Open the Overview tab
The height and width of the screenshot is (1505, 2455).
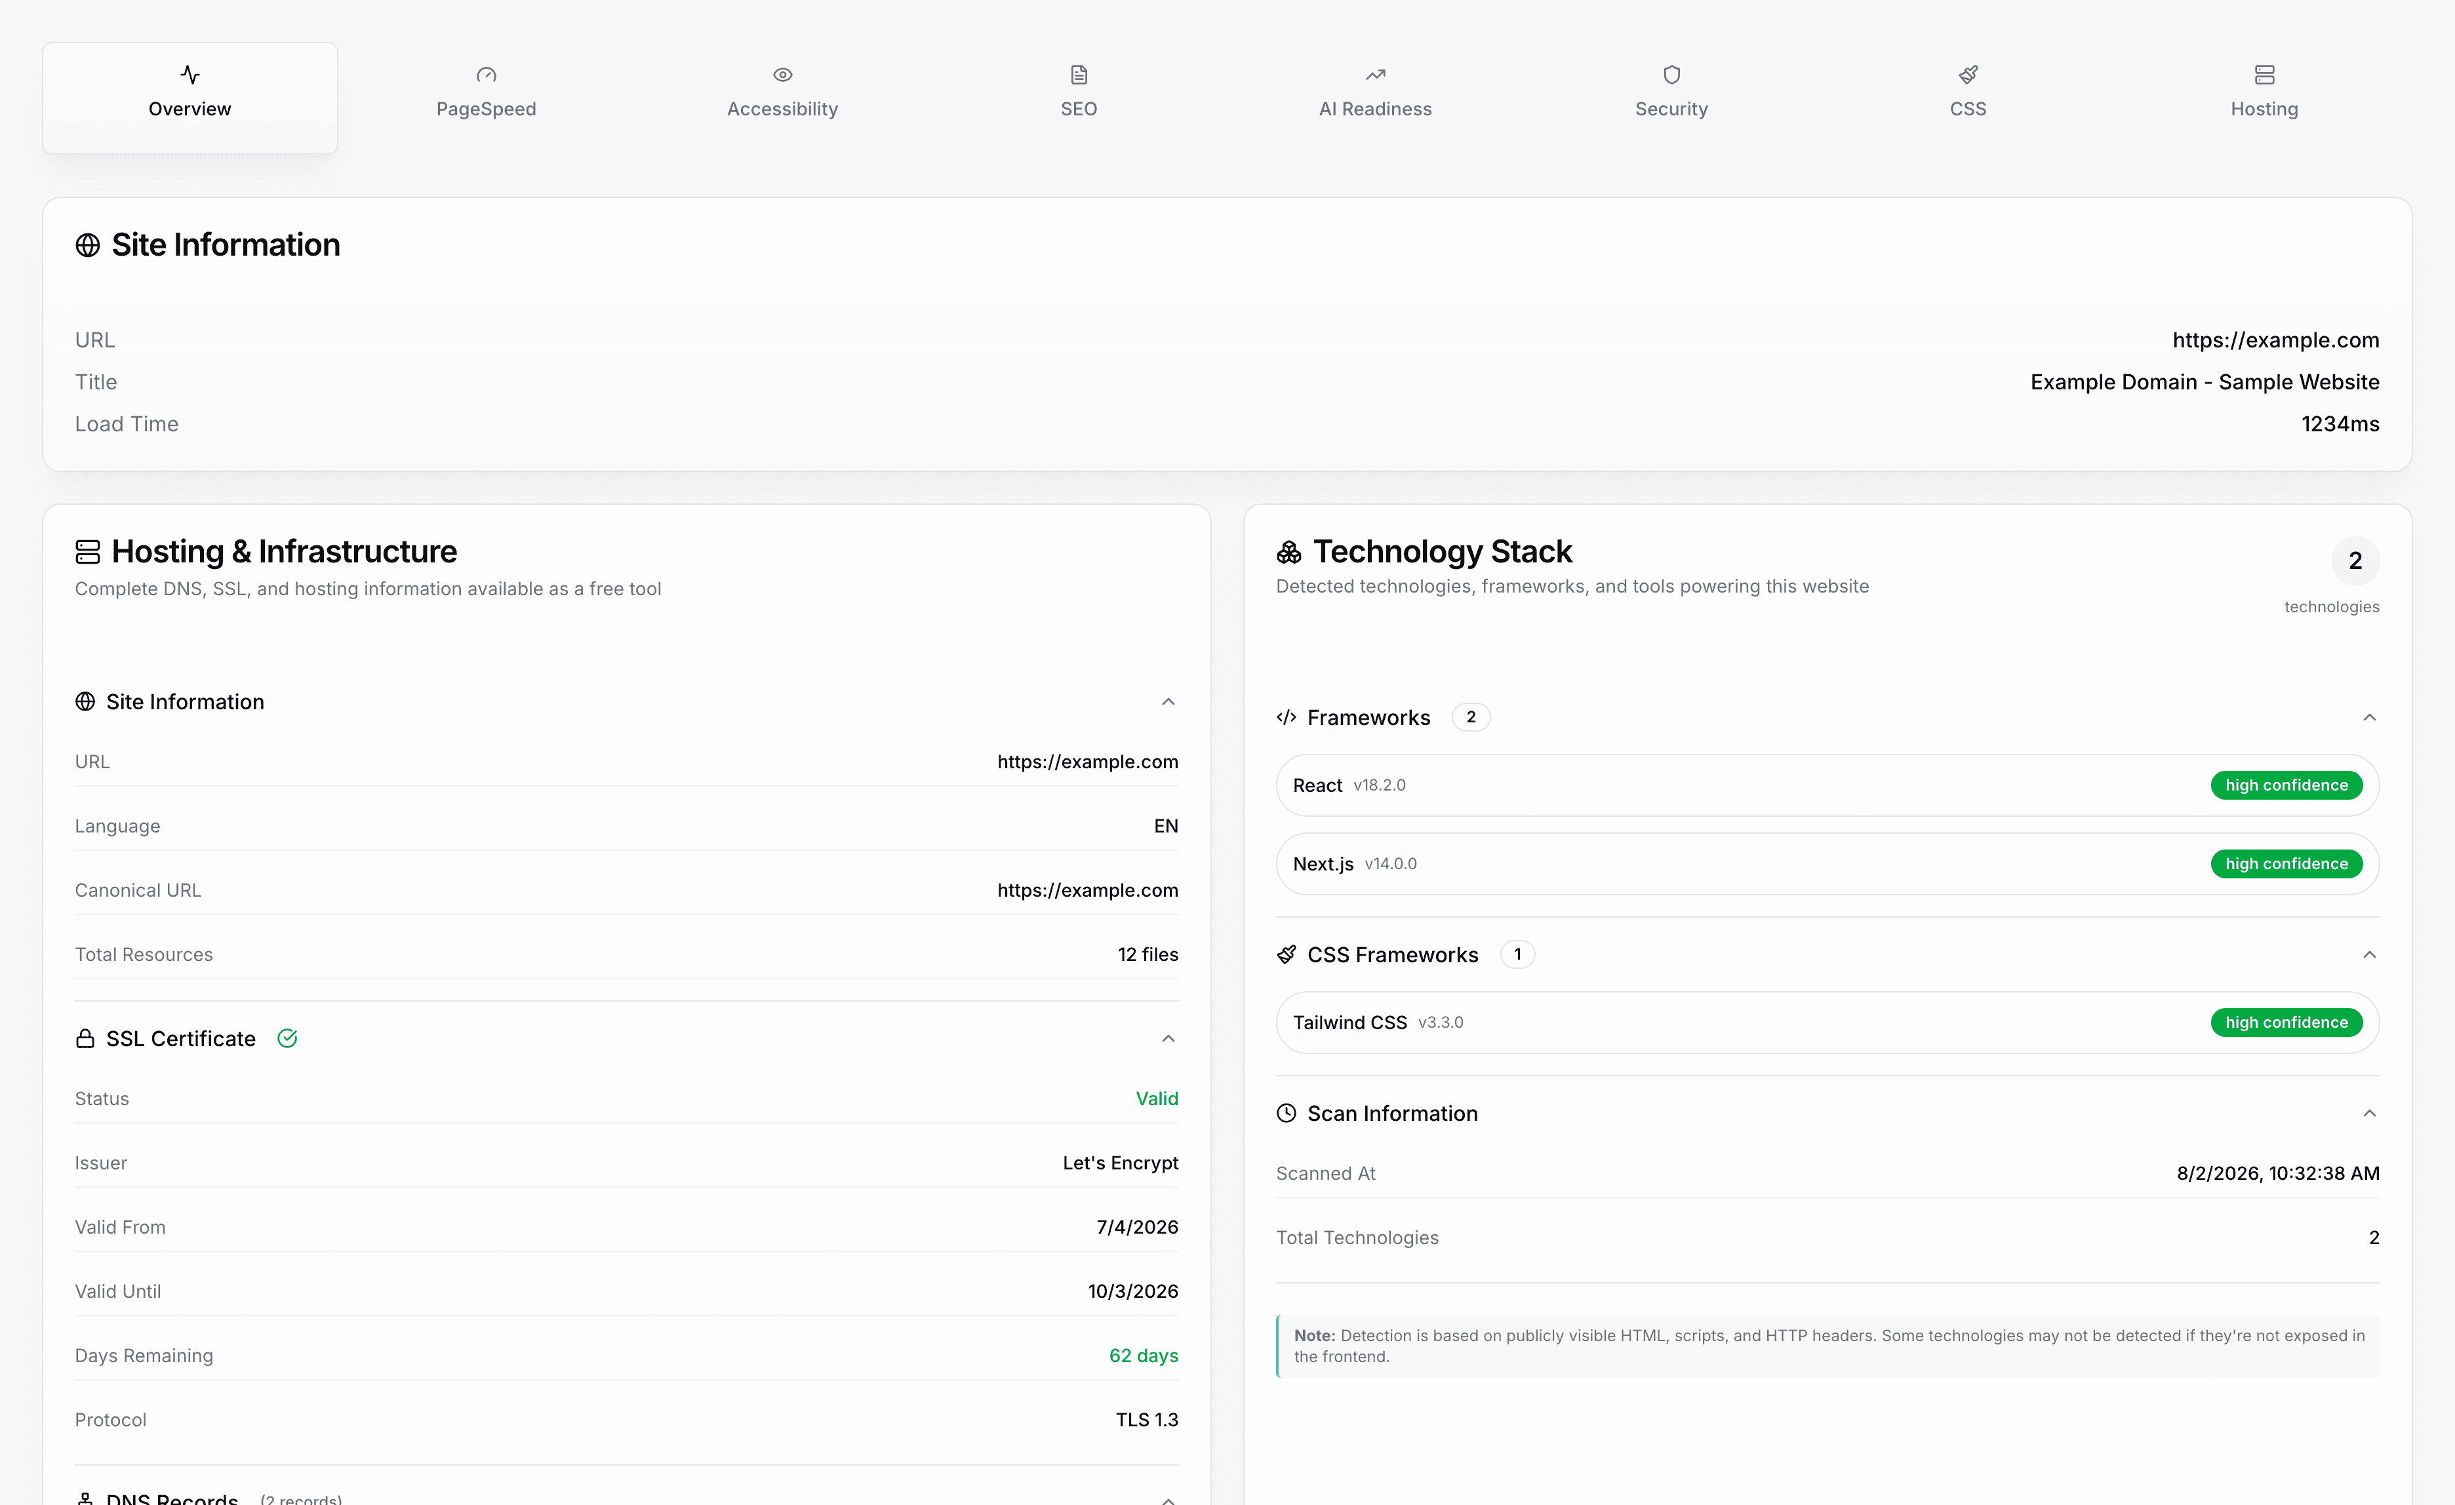pos(190,98)
